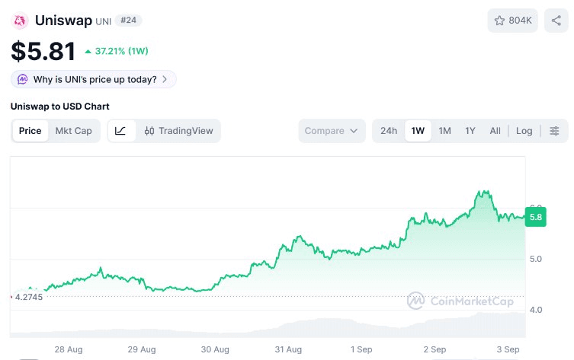574x360 pixels.
Task: Toggle the Log scale option
Action: [524, 131]
